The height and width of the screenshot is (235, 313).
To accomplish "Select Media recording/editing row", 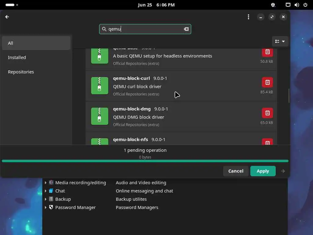I will (165, 183).
